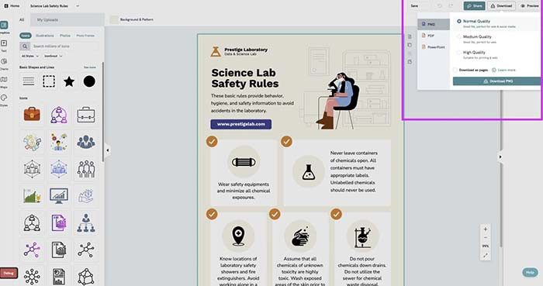Add the black star shape
543x286 pixels.
click(x=69, y=81)
